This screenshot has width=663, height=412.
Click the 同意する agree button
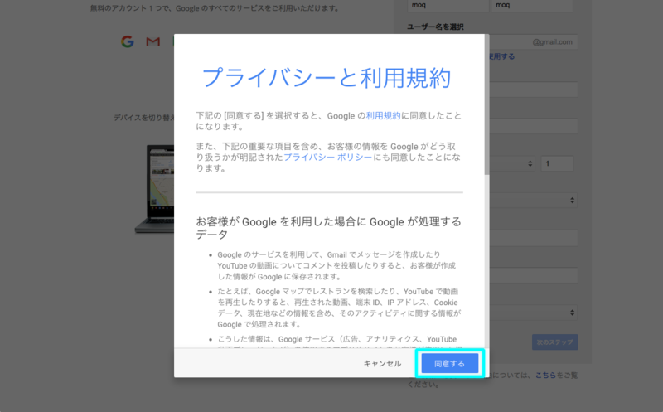coord(450,363)
